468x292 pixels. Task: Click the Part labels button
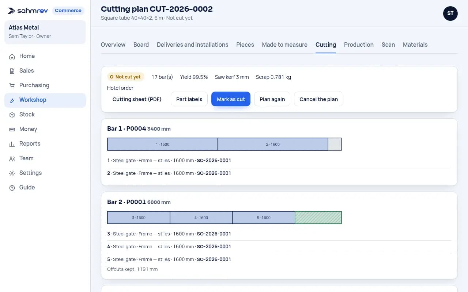coord(189,99)
